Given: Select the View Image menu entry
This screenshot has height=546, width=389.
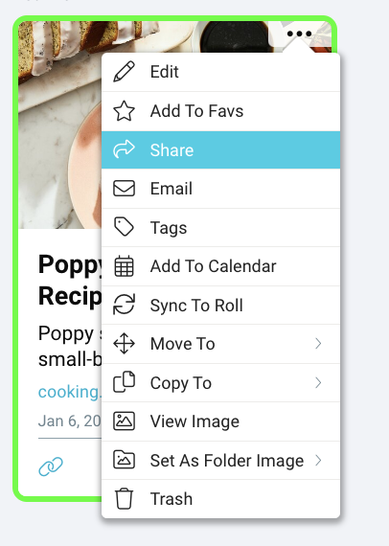Looking at the screenshot, I should pos(220,421).
